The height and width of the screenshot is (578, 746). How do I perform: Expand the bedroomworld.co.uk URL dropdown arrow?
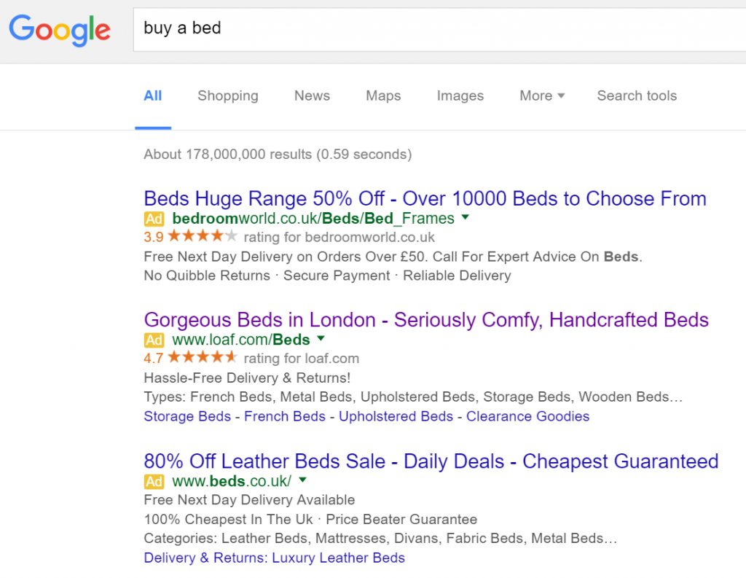tap(466, 218)
